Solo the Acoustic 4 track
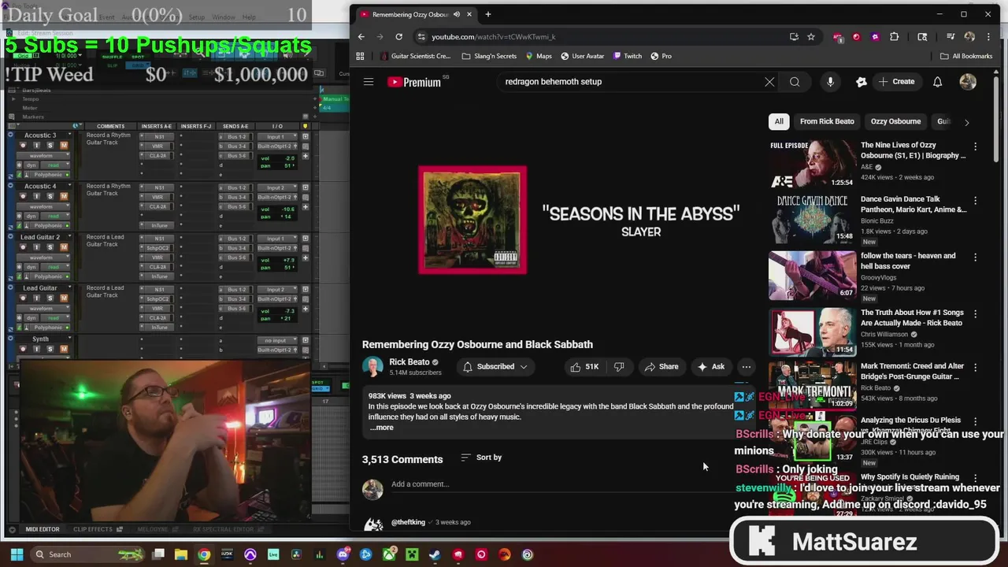Viewport: 1008px width, 567px height. [50, 196]
